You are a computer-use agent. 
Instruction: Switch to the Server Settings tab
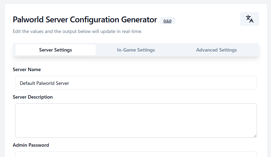(56, 50)
